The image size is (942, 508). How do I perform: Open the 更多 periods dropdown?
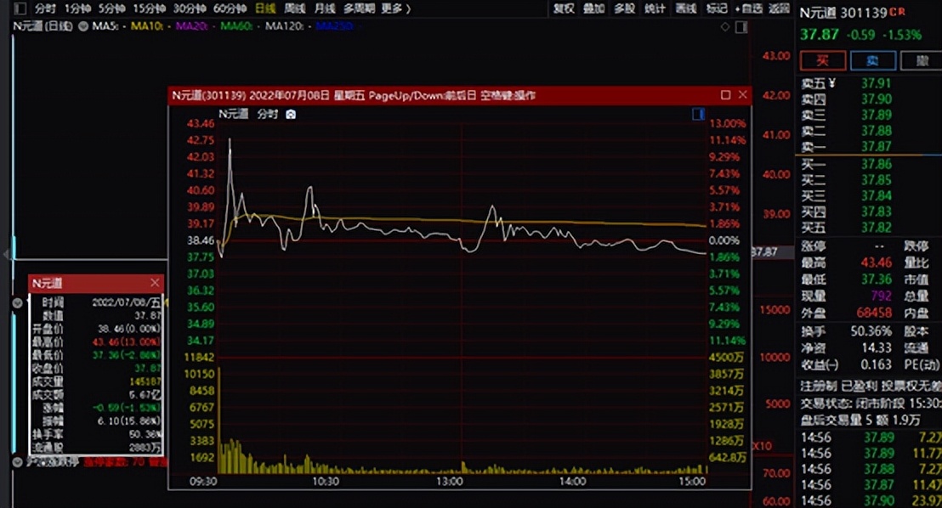395,8
